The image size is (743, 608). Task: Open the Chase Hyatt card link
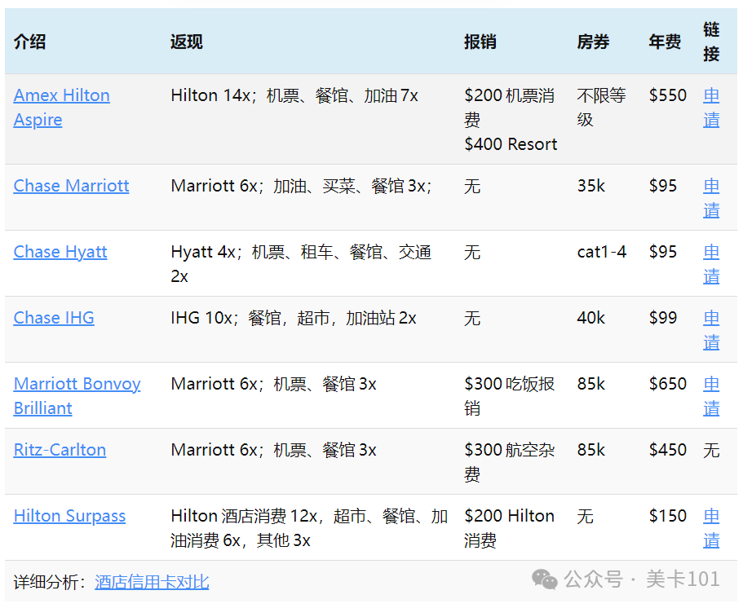(60, 252)
